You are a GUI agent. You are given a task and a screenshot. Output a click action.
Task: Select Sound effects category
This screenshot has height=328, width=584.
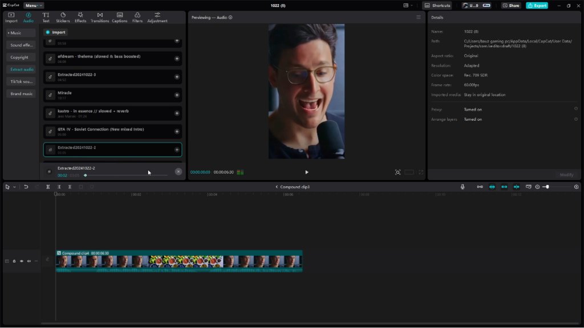click(x=21, y=45)
